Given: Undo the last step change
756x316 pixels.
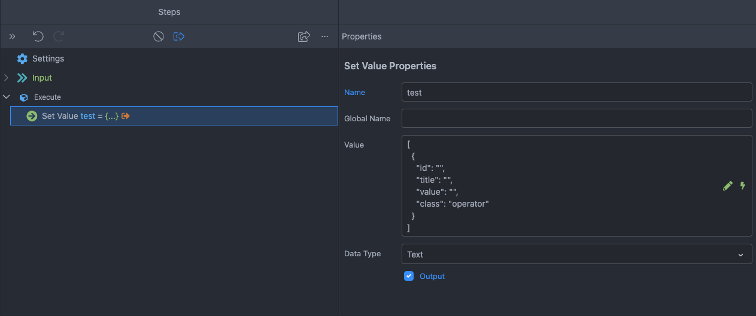Looking at the screenshot, I should tap(38, 36).
